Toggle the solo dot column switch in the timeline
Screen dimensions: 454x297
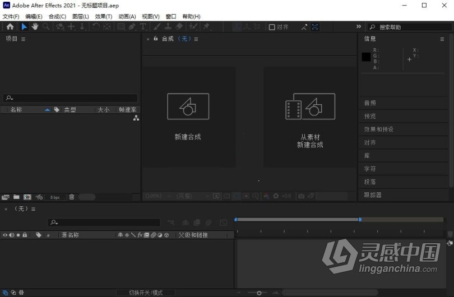point(18,235)
